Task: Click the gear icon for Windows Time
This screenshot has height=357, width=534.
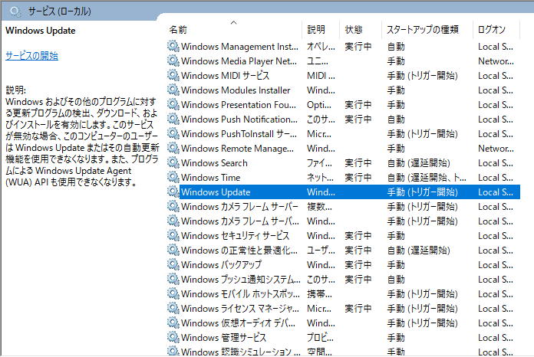Action: [173, 178]
